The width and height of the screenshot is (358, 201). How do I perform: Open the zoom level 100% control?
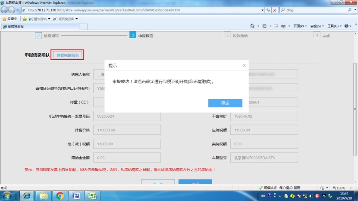click(342, 188)
